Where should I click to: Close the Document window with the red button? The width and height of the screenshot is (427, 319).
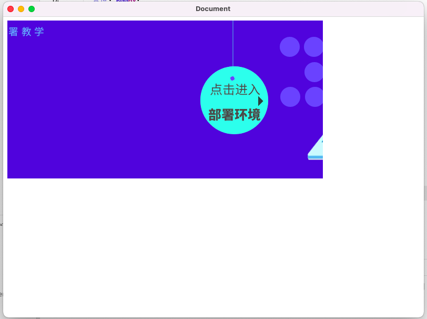pyautogui.click(x=11, y=9)
